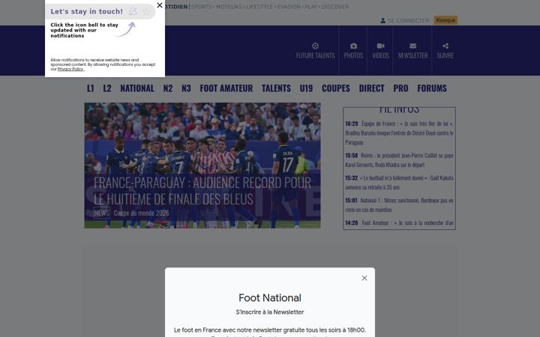Open Future Talents soccer ball icon
540x337 pixels.
[315, 46]
